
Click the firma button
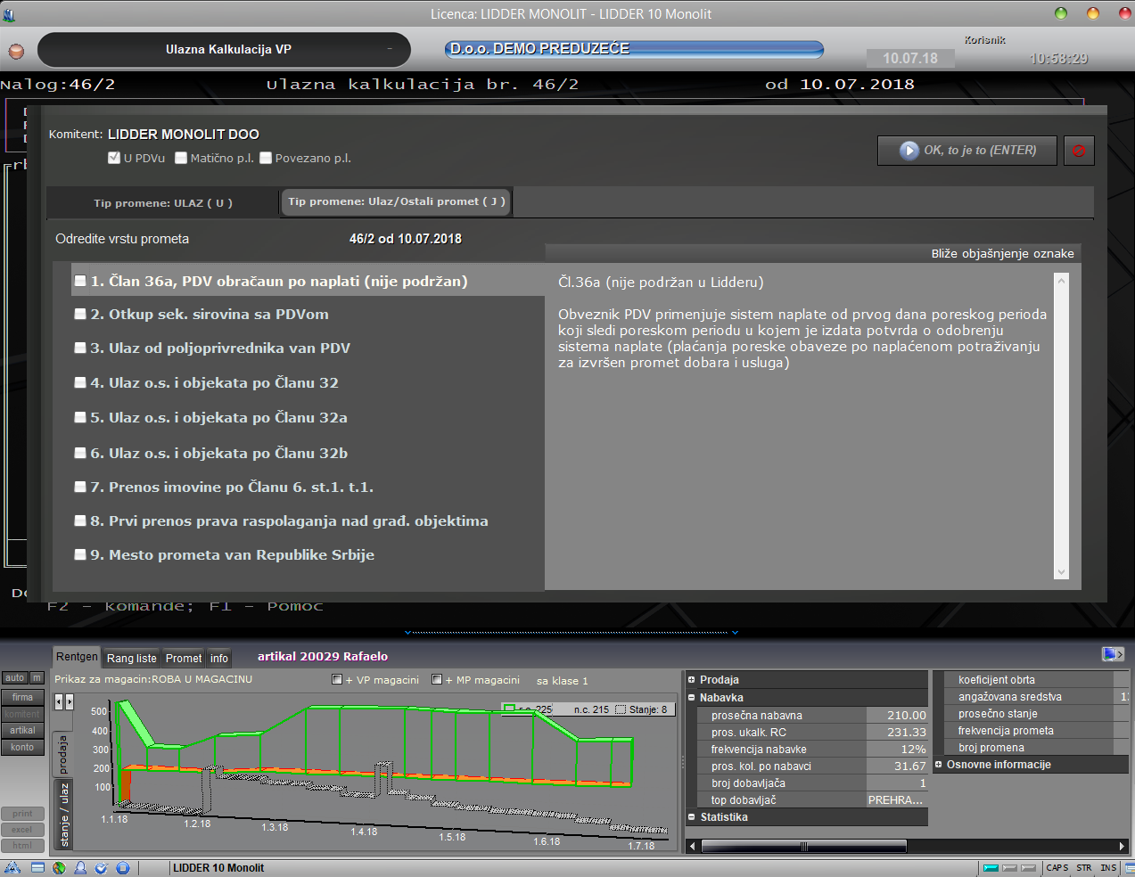coord(22,697)
